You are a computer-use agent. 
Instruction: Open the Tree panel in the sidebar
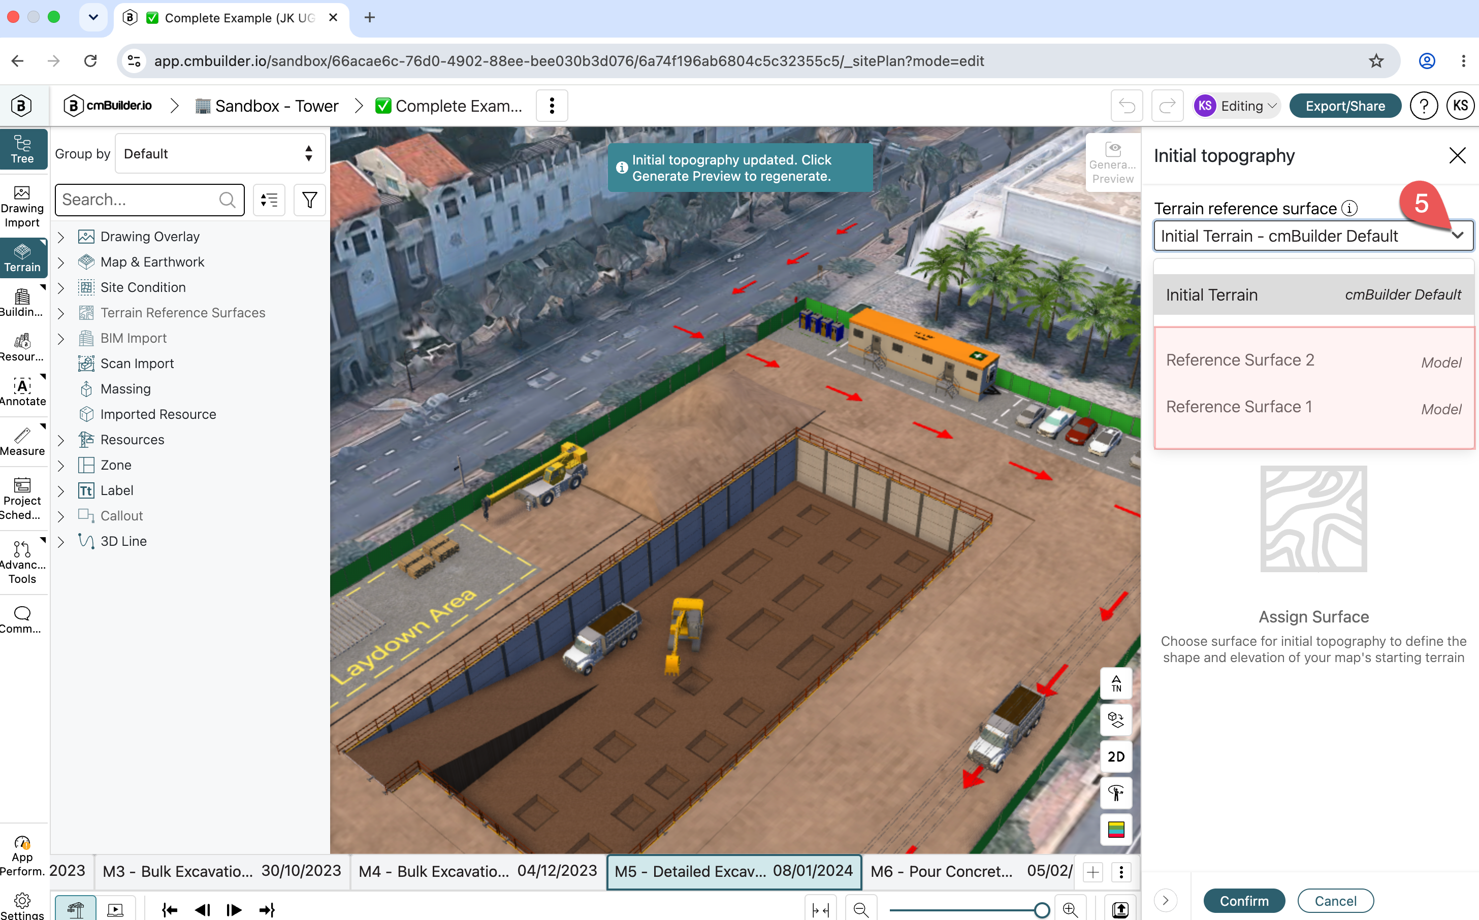tap(23, 149)
